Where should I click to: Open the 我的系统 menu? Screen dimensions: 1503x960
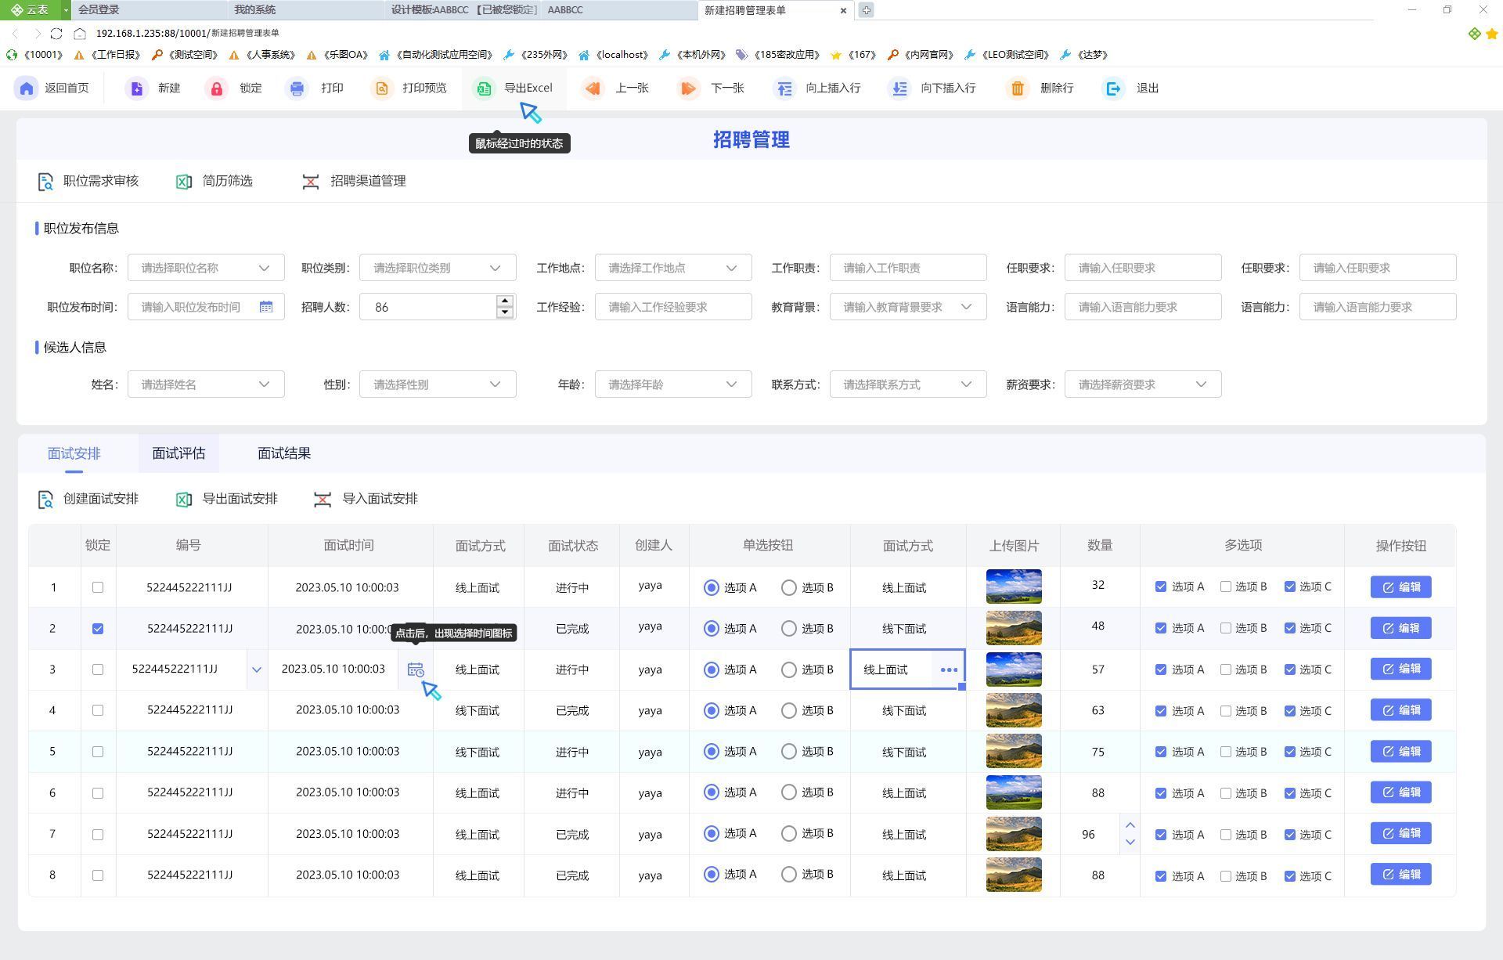coord(254,9)
